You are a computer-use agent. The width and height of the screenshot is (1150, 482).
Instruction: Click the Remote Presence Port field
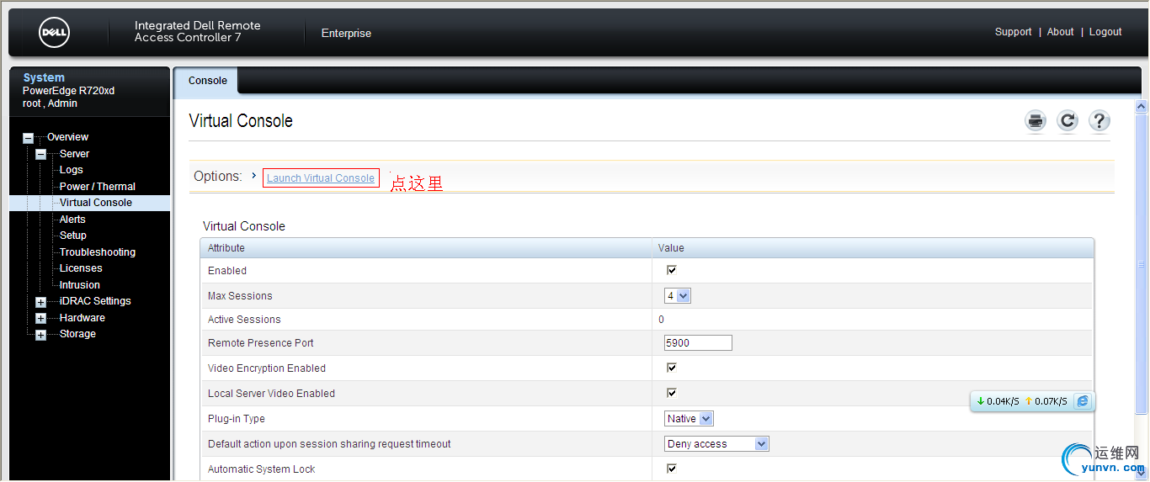[698, 342]
